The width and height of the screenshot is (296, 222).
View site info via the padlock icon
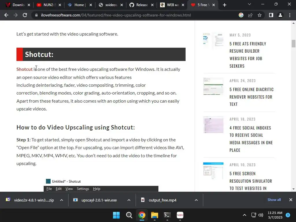[x=36, y=15]
